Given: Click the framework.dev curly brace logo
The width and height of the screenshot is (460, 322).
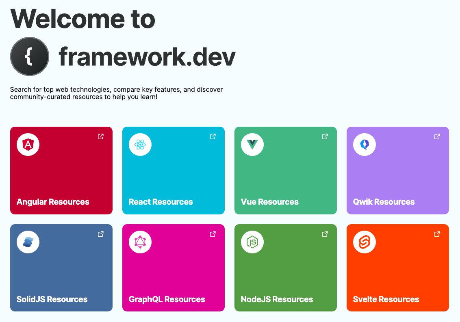Looking at the screenshot, I should tap(30, 56).
